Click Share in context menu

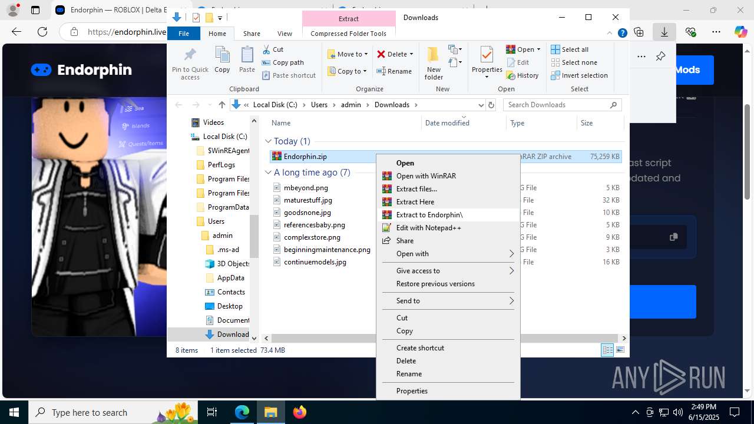click(448, 241)
